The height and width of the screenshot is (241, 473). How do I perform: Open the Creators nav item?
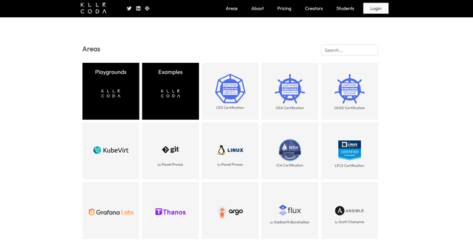point(314,8)
